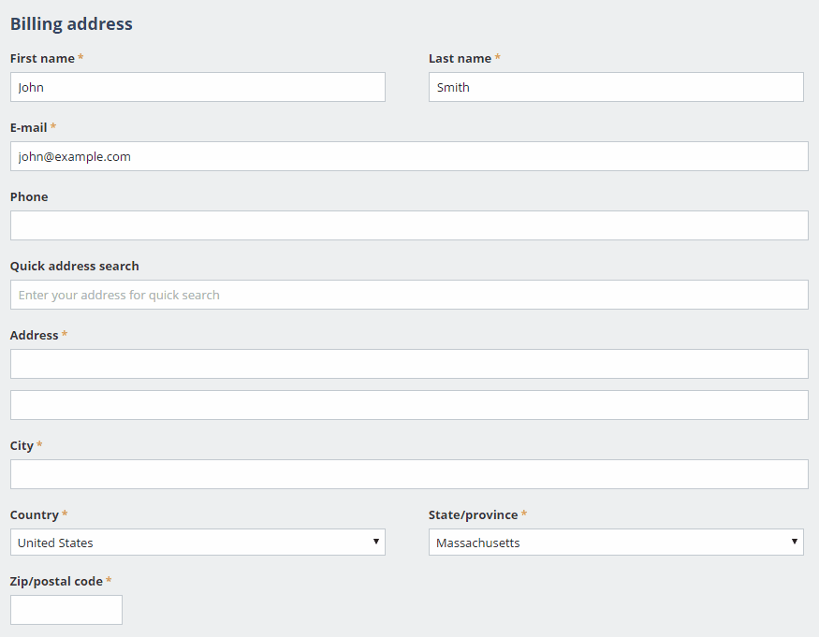
Task: Select the first Address line input
Action: [x=410, y=364]
